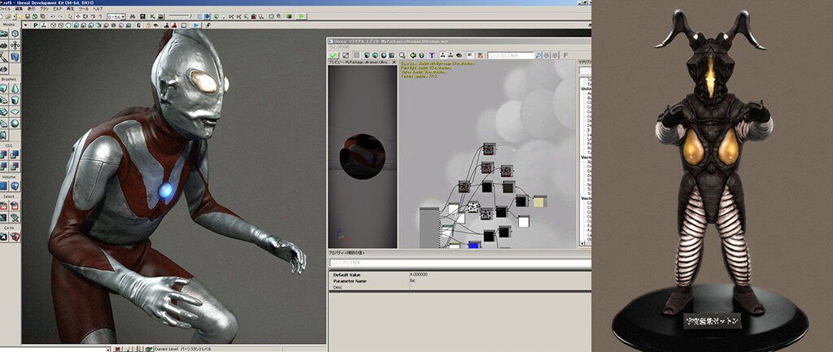Adjust the slider in the main toolbar
Image resolution: width=833 pixels, height=352 pixels.
[180, 16]
